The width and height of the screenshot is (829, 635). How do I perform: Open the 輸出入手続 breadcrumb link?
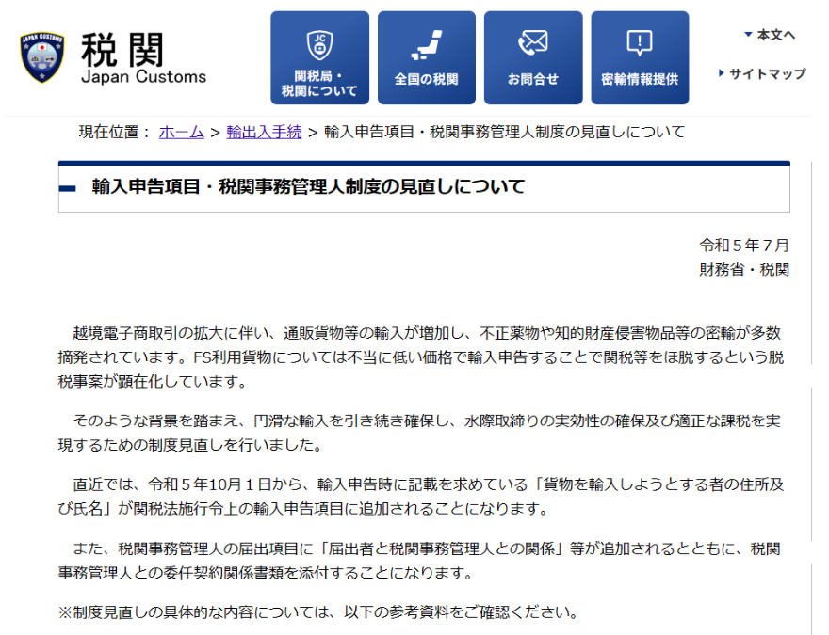coord(264,133)
